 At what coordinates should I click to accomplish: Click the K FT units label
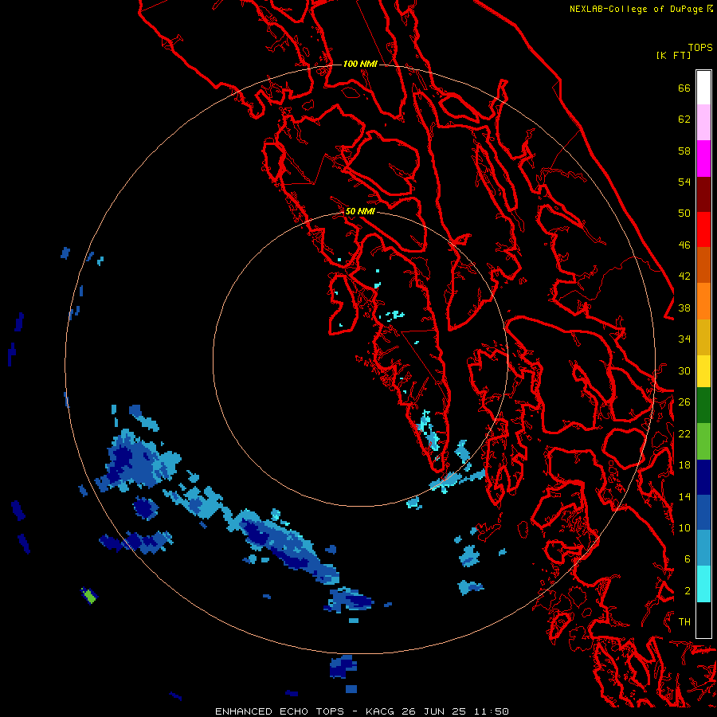point(673,56)
